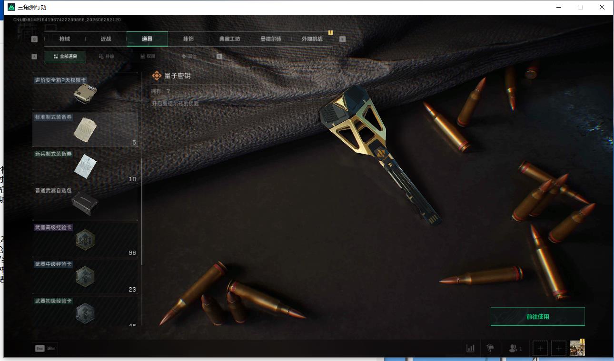Select the 新兵制式装备券 item
614x361 pixels.
click(x=85, y=166)
